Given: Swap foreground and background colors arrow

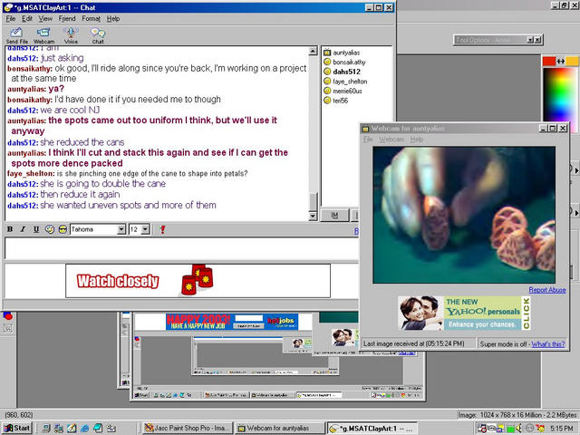Looking at the screenshot, I should tap(561, 61).
